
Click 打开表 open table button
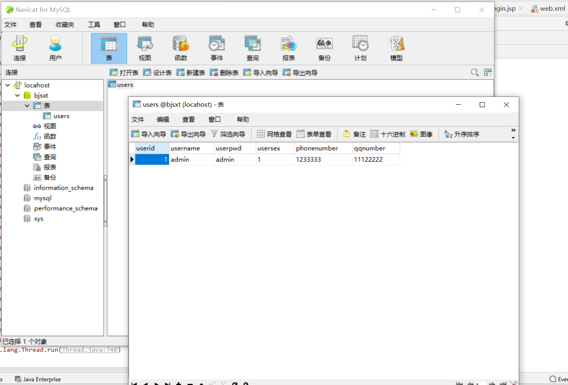(x=124, y=73)
